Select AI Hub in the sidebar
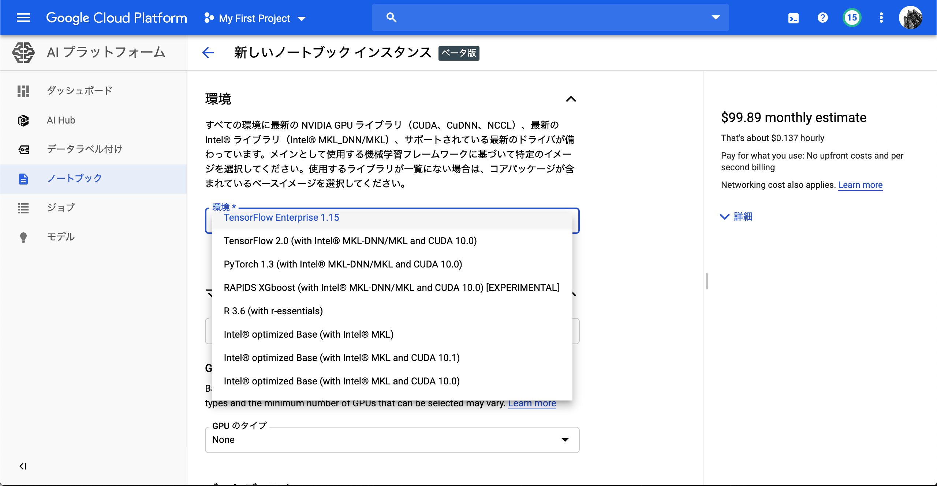937x486 pixels. point(61,120)
